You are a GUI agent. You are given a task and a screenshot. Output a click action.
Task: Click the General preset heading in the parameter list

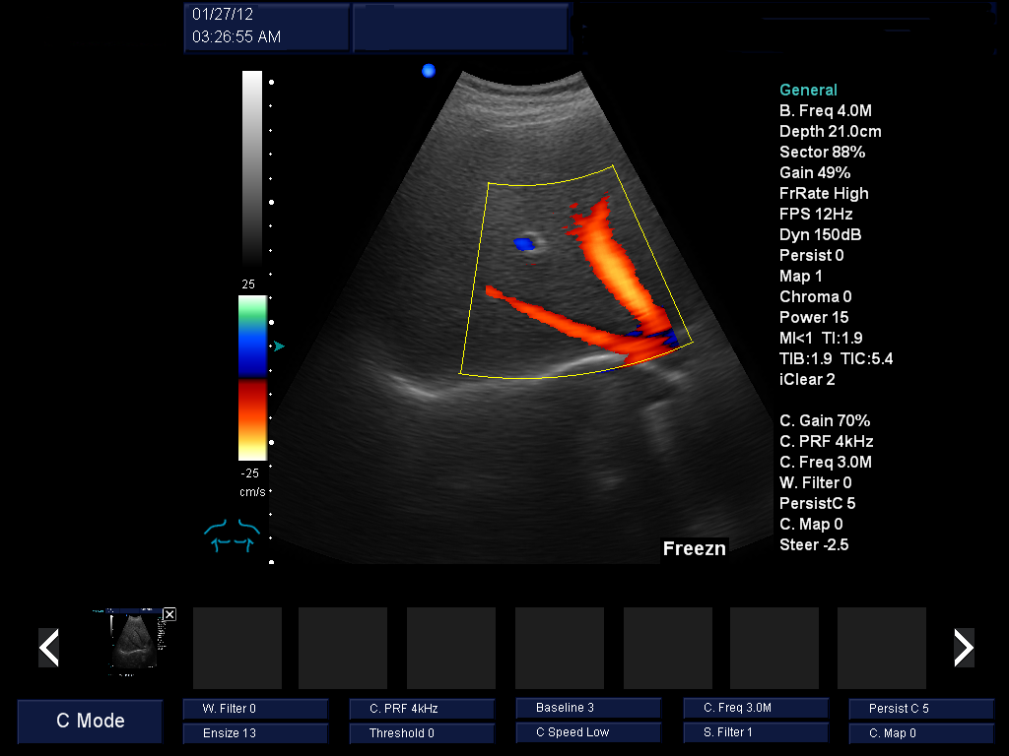pos(808,91)
